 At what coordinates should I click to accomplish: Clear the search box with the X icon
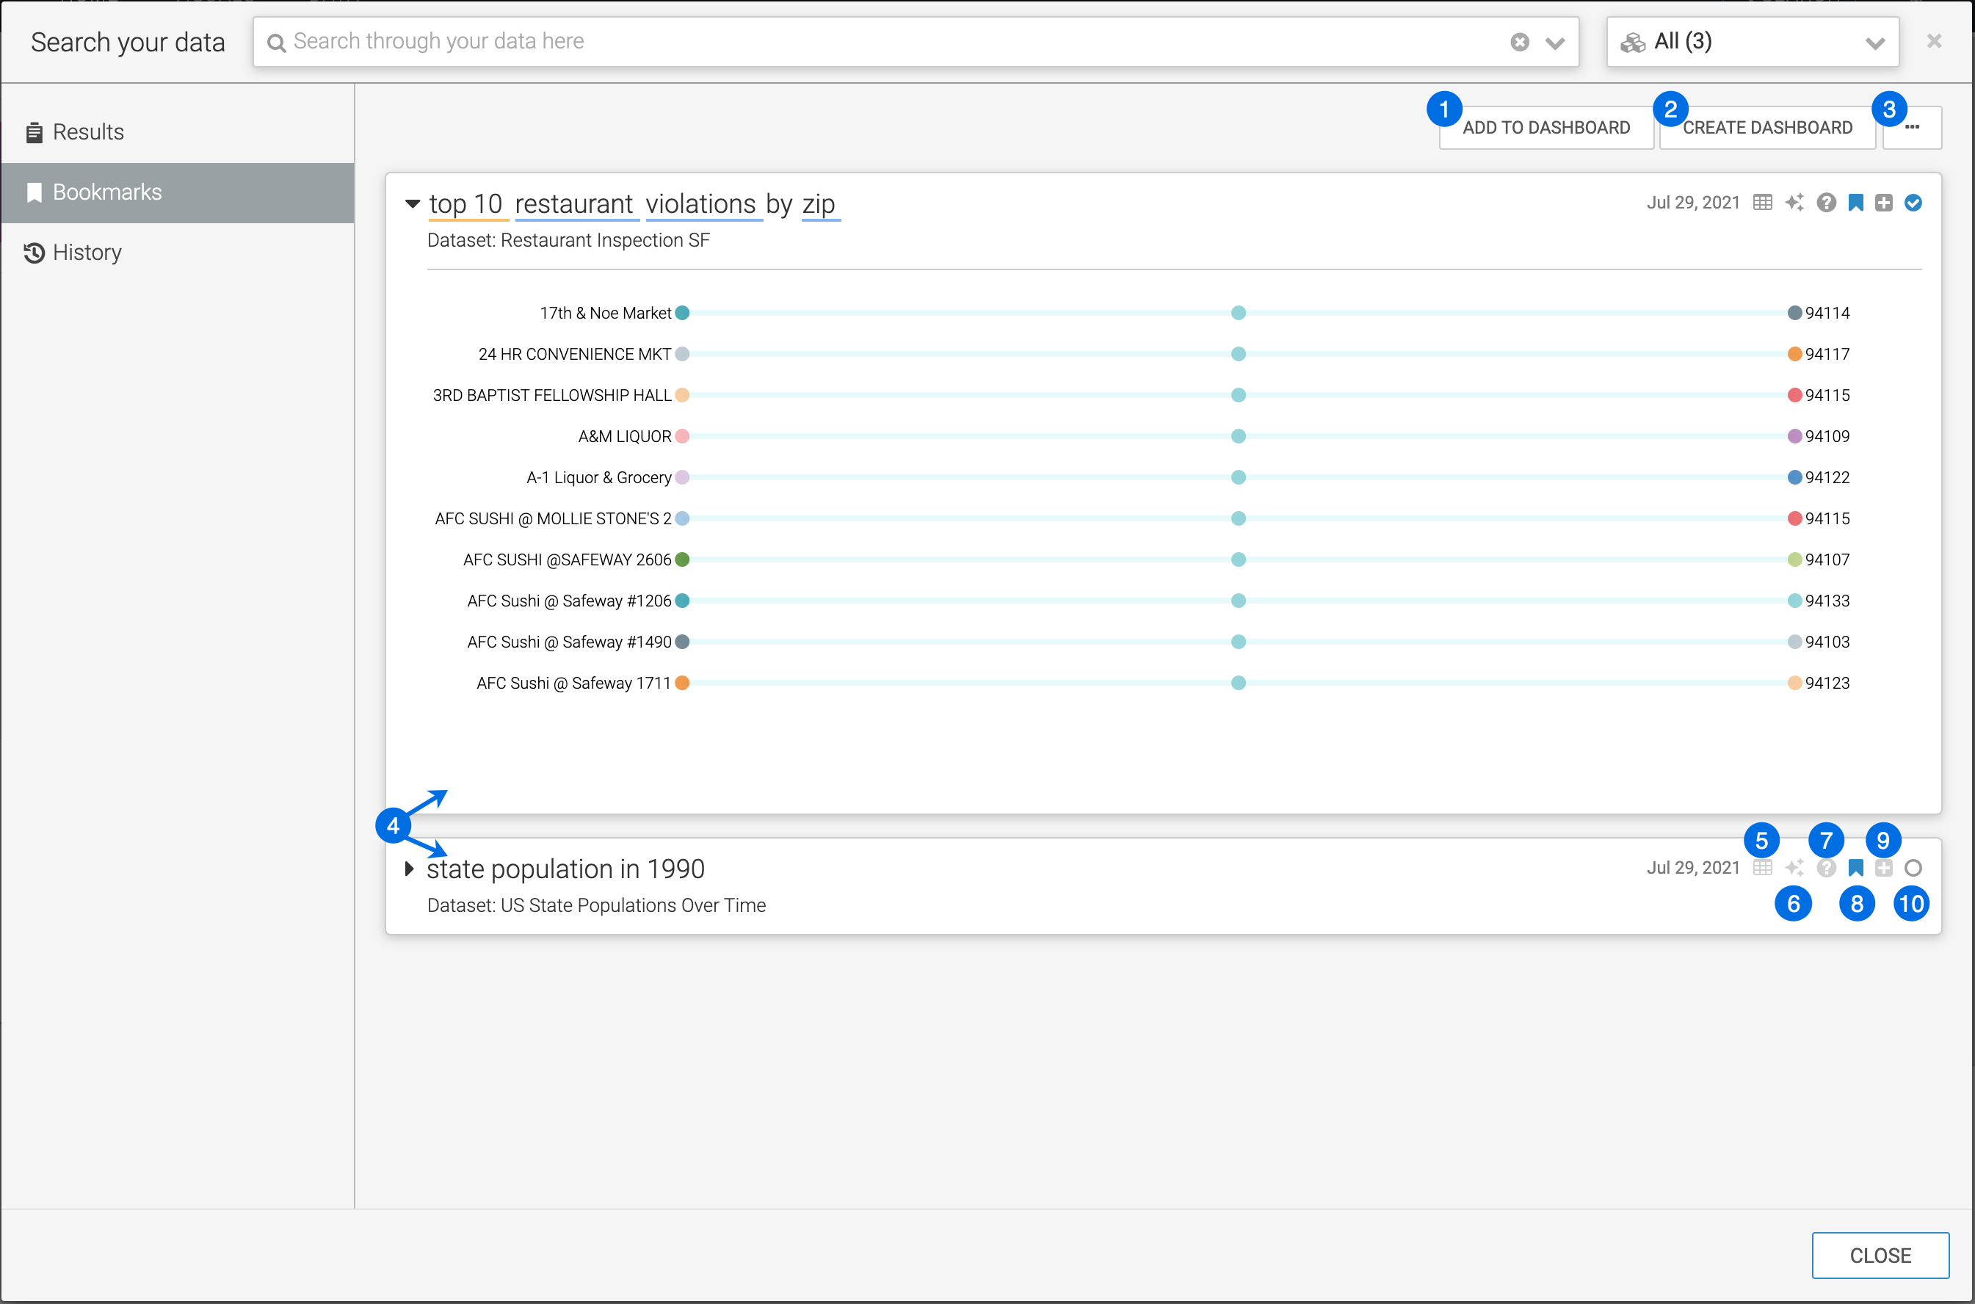pos(1519,43)
